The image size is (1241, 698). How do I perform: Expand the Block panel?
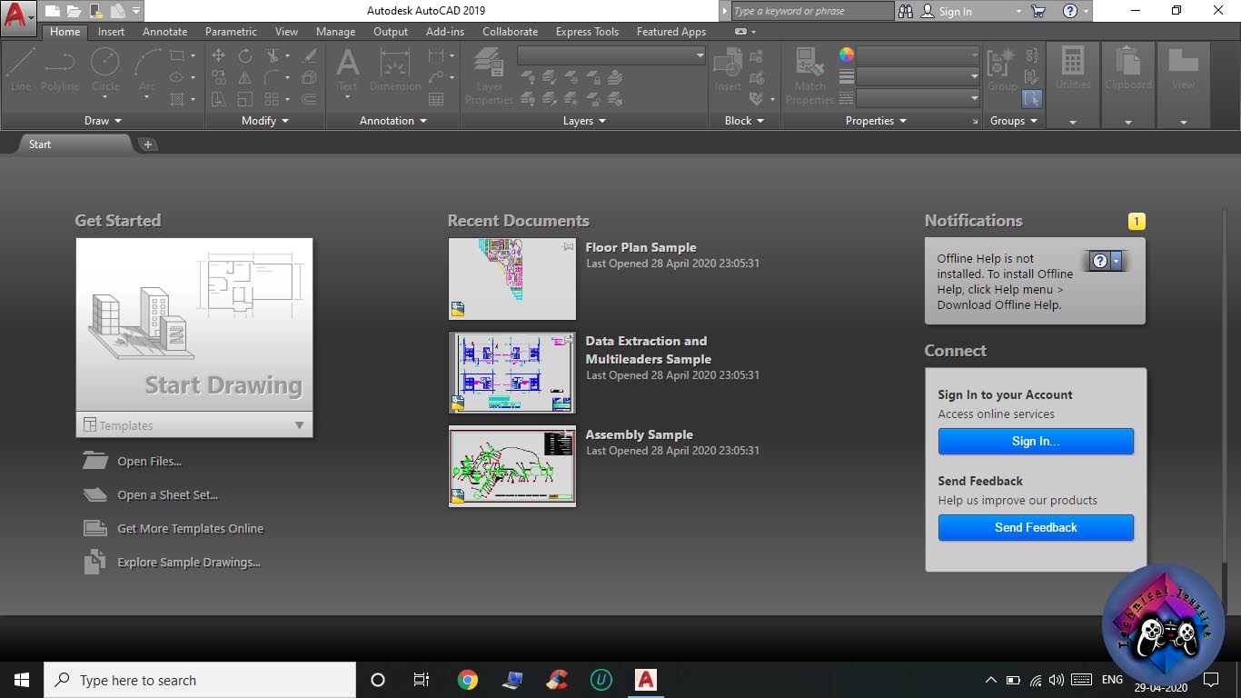pyautogui.click(x=744, y=120)
